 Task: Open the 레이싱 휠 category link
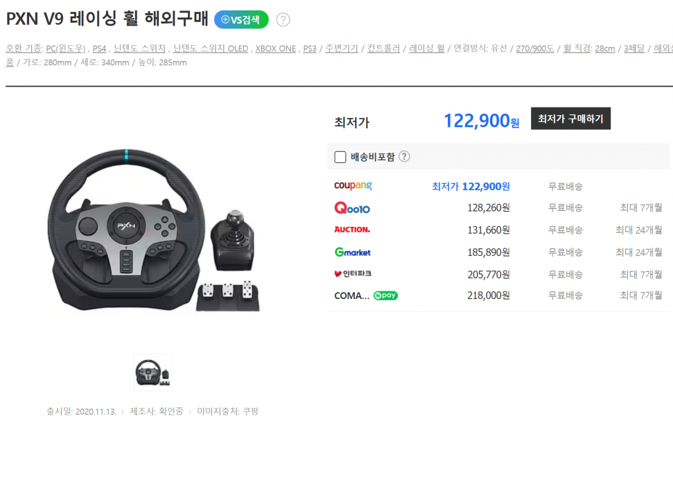click(427, 49)
